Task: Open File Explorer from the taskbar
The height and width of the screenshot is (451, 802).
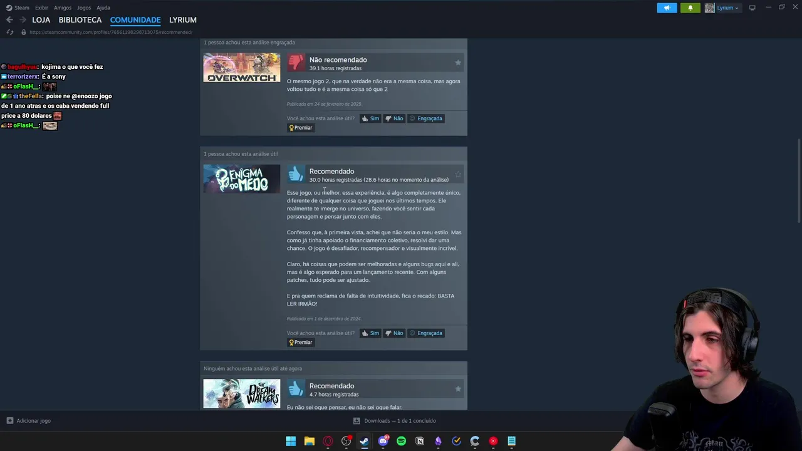Action: (x=309, y=441)
